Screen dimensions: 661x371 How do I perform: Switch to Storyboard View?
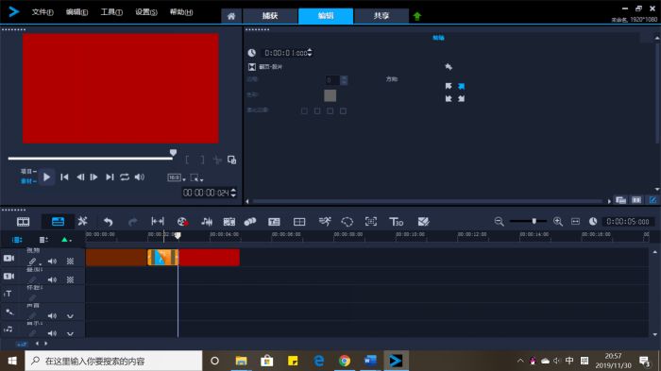click(x=23, y=221)
